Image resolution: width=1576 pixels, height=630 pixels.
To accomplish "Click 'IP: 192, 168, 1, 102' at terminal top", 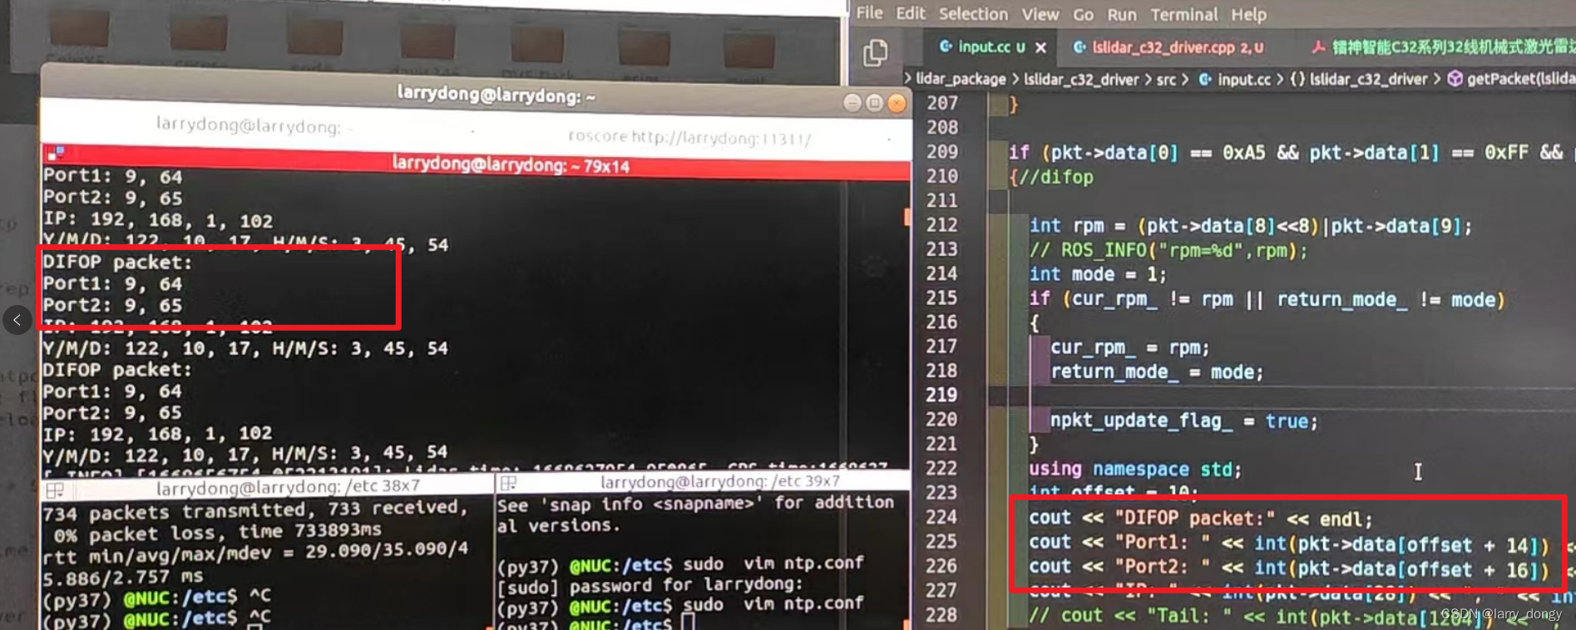I will point(158,221).
